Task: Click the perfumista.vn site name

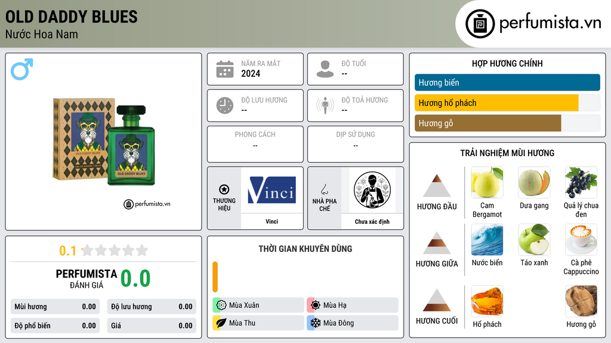Action: tap(550, 23)
